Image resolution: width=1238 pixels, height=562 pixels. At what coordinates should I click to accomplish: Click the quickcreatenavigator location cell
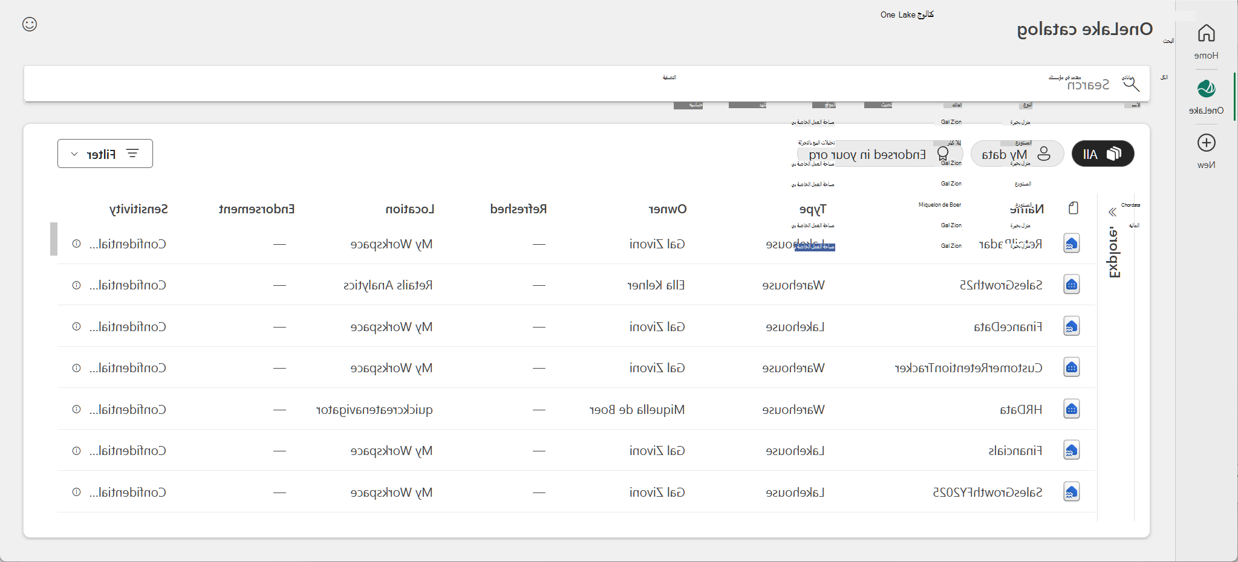click(x=374, y=410)
